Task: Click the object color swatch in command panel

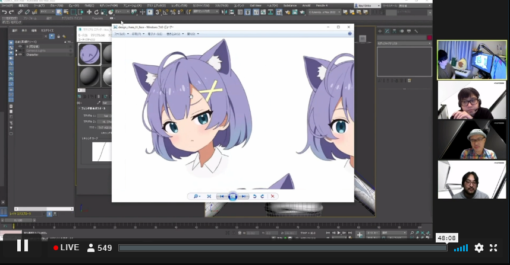Action: point(429,37)
